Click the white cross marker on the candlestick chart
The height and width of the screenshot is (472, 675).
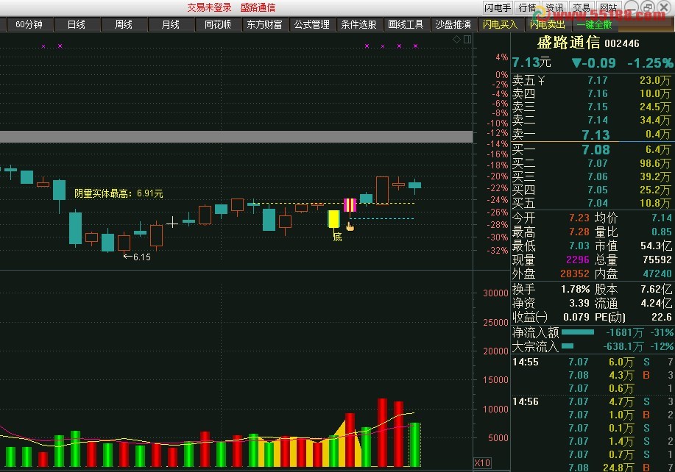(172, 222)
